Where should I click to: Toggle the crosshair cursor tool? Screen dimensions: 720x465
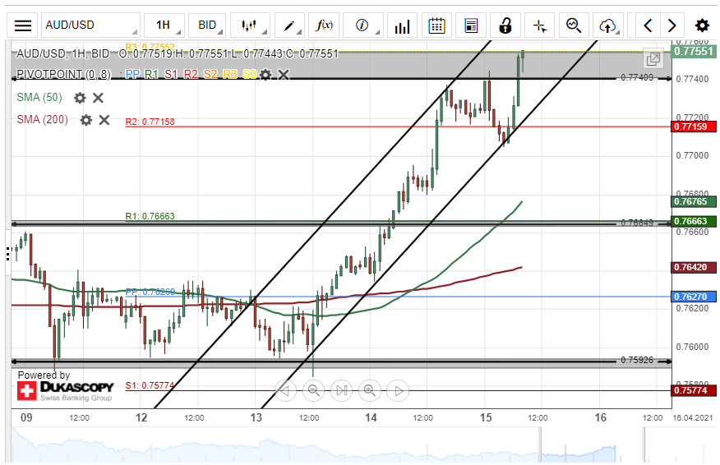coord(539,25)
